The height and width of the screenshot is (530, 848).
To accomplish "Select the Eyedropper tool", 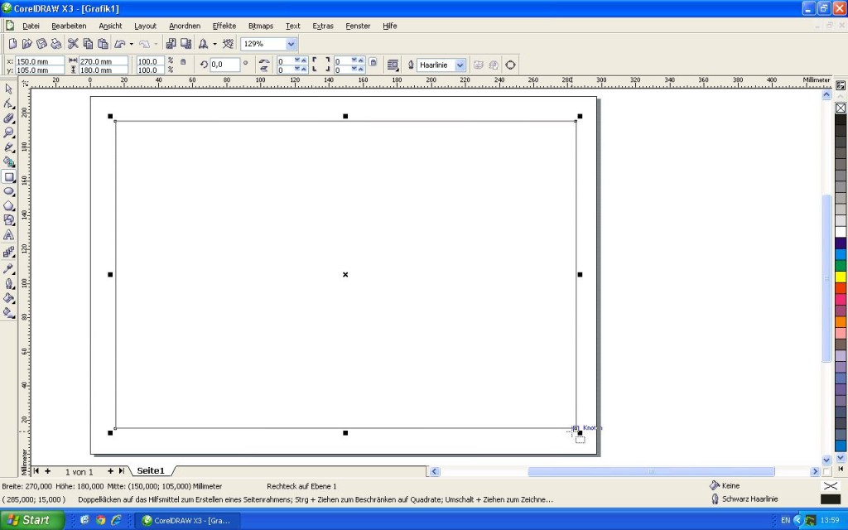I will [x=8, y=269].
